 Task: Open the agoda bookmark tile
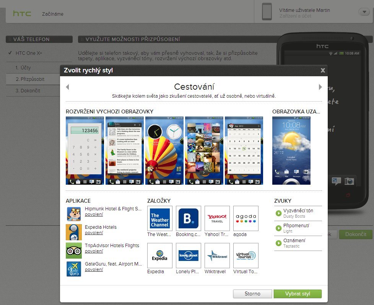tap(246, 218)
